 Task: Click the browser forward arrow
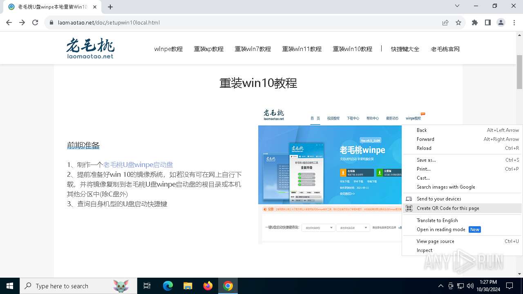click(x=22, y=22)
